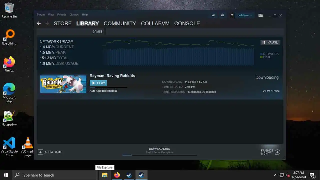320x180 pixels.
Task: Click the "1.6 MB/s DISK USAGE" statistic
Action: 59,63
